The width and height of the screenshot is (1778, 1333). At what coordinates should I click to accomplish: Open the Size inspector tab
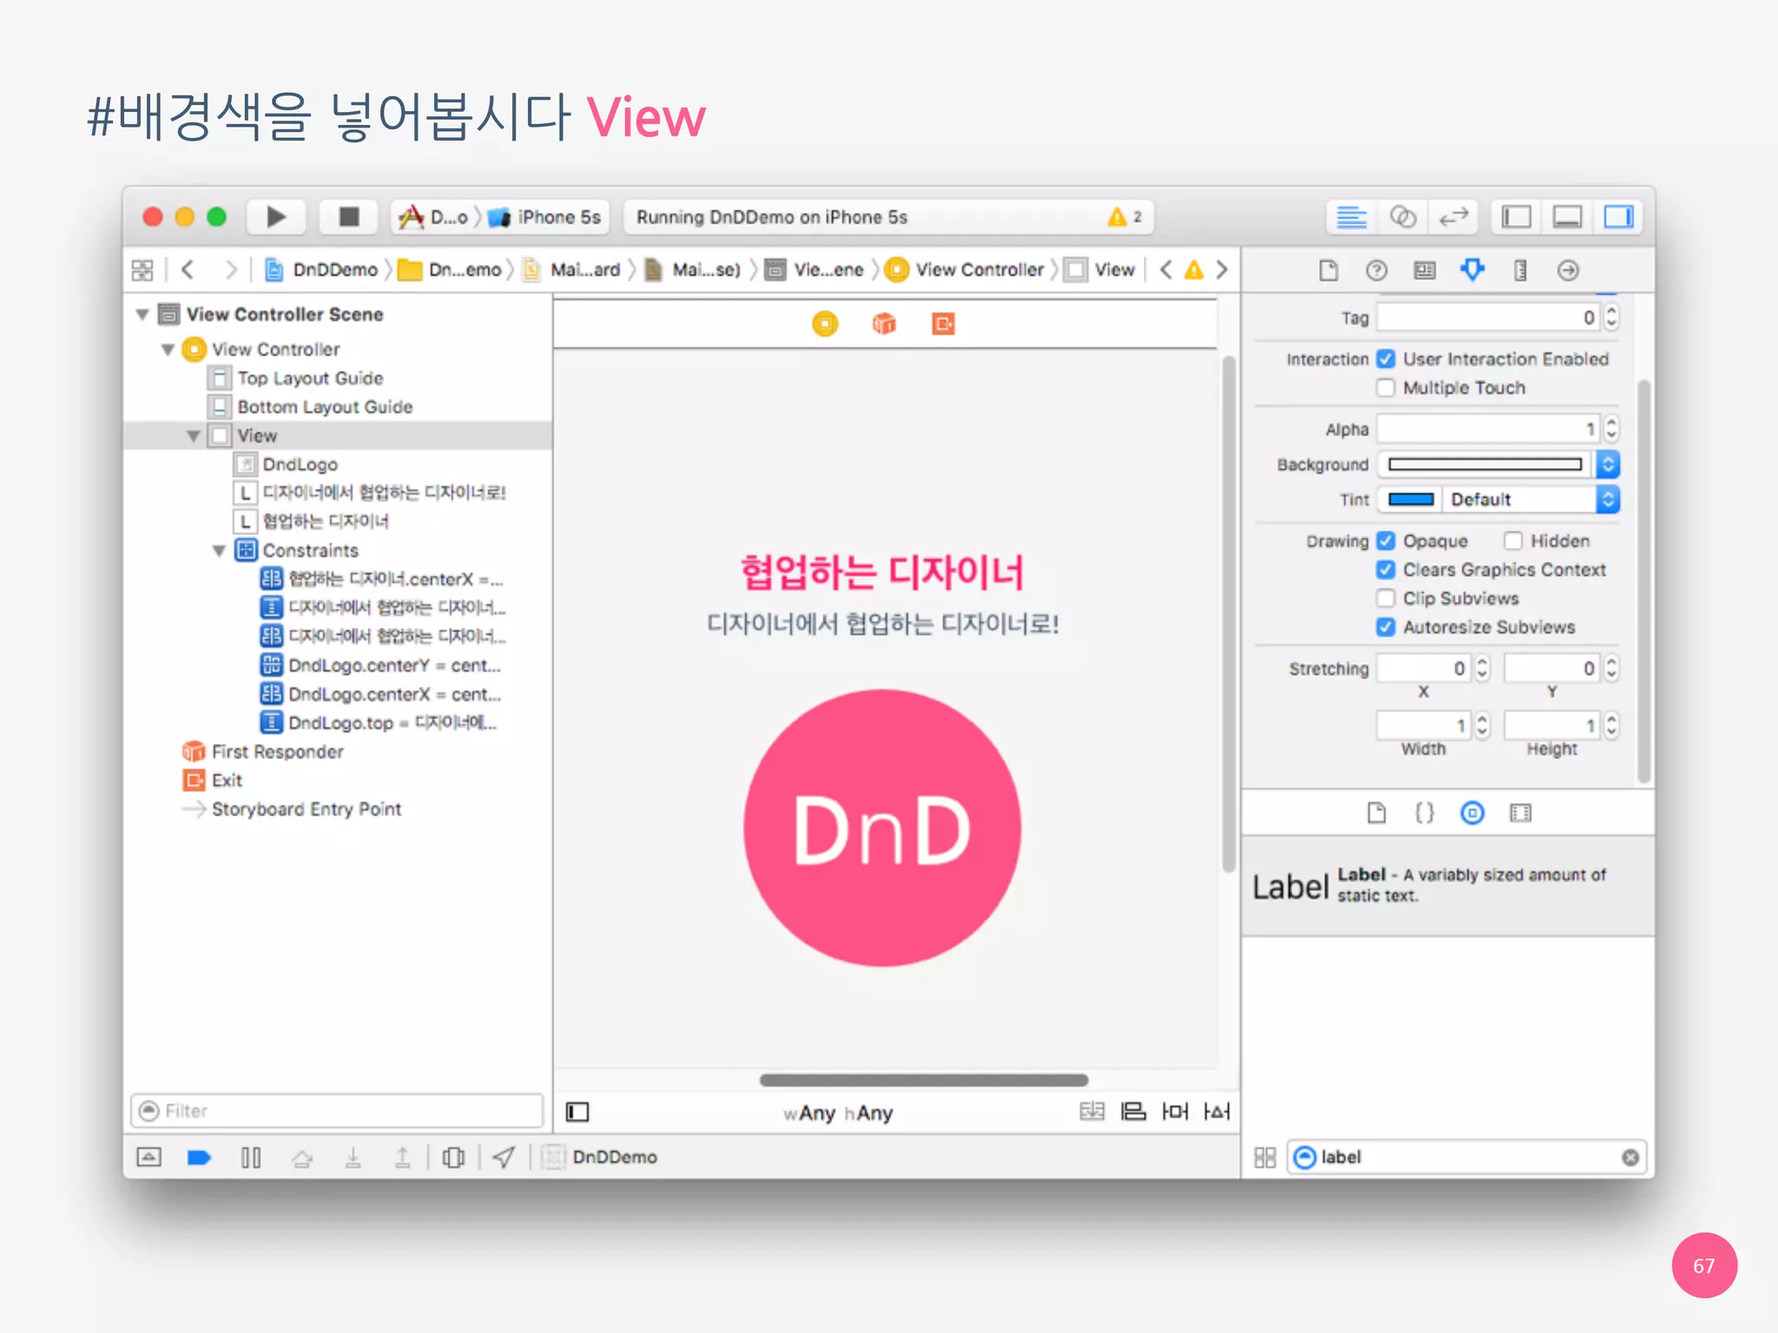tap(1520, 271)
